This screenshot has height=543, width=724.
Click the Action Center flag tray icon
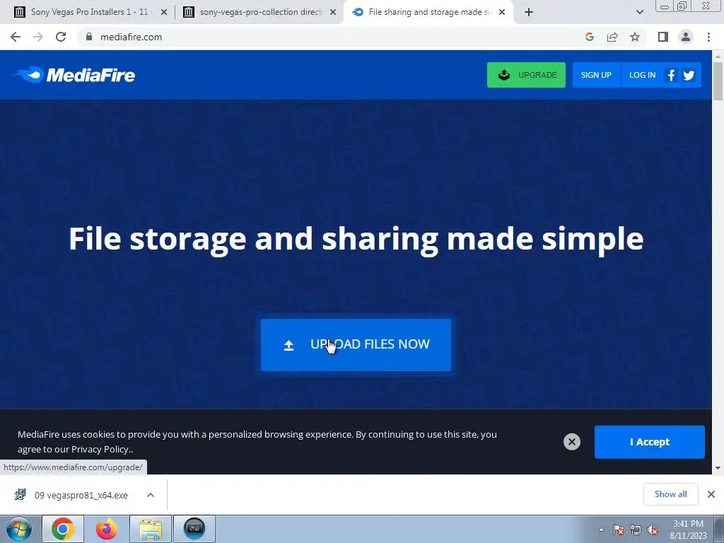click(619, 530)
